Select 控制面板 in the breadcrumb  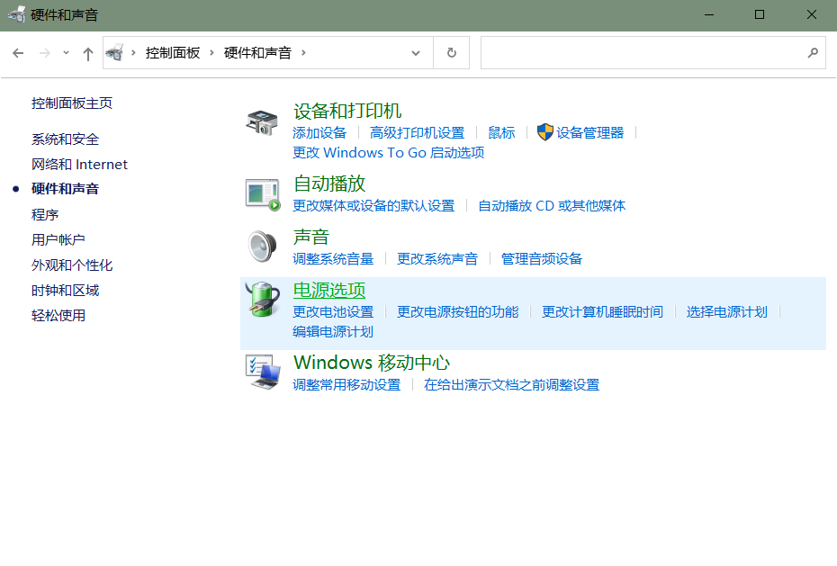coord(173,53)
